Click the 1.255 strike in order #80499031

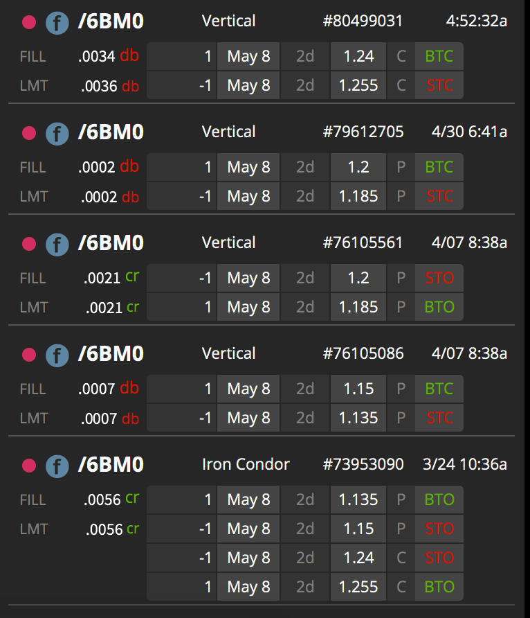click(358, 85)
